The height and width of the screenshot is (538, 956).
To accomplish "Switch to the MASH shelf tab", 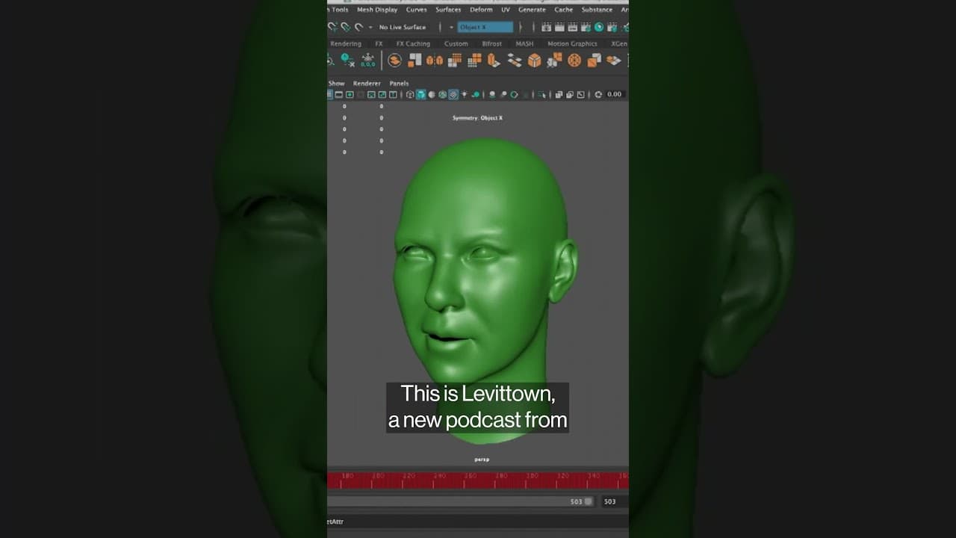I will click(524, 44).
